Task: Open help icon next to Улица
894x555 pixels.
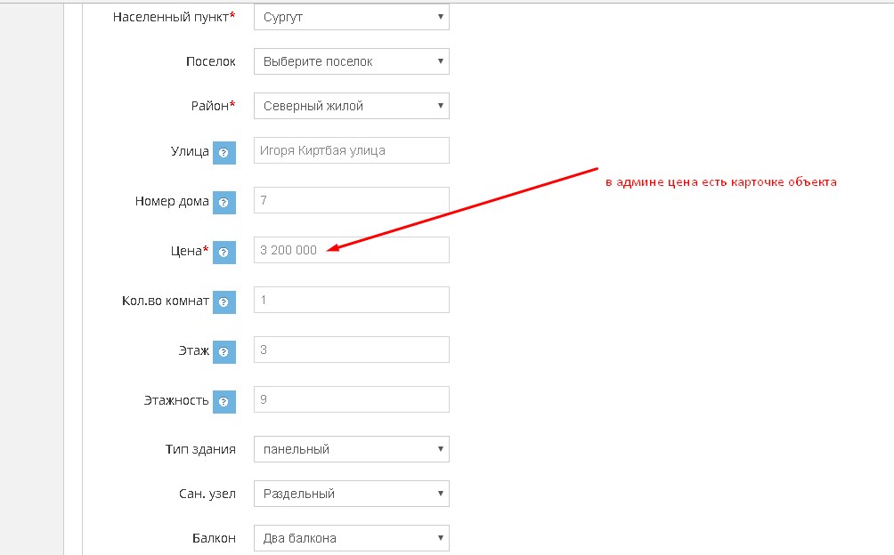Action: tap(224, 153)
